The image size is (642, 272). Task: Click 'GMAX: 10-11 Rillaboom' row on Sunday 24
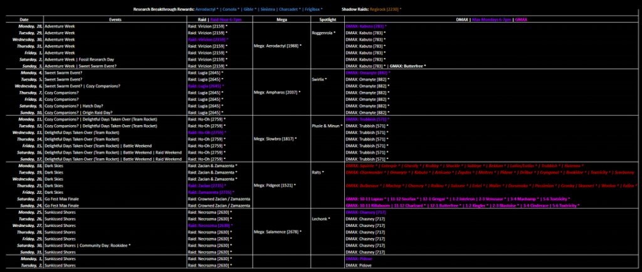point(462,206)
